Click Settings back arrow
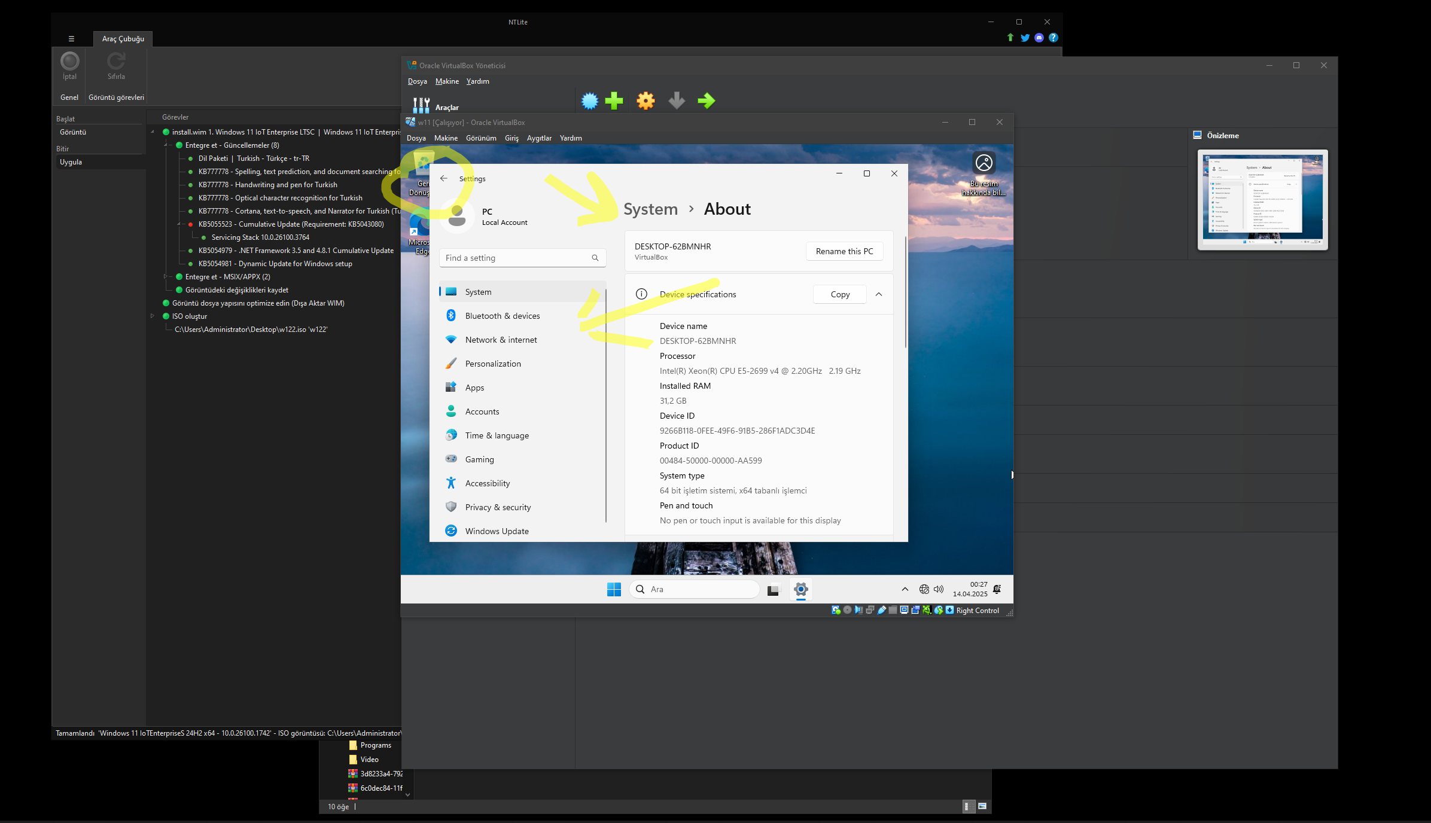The height and width of the screenshot is (823, 1431). [444, 178]
